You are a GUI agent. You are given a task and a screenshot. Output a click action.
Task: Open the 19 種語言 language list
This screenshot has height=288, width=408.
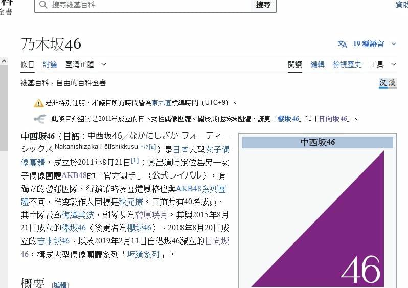368,44
